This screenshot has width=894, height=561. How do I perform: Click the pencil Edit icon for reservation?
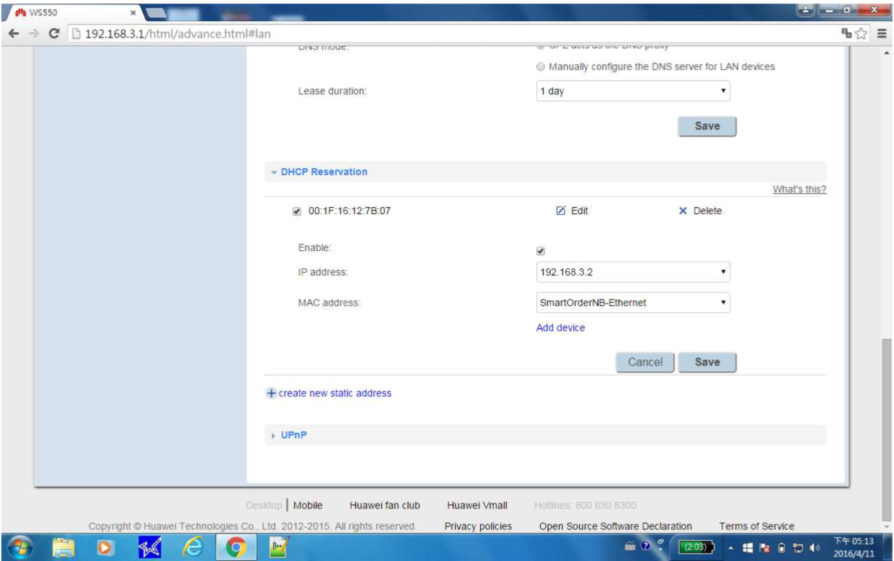(x=561, y=211)
